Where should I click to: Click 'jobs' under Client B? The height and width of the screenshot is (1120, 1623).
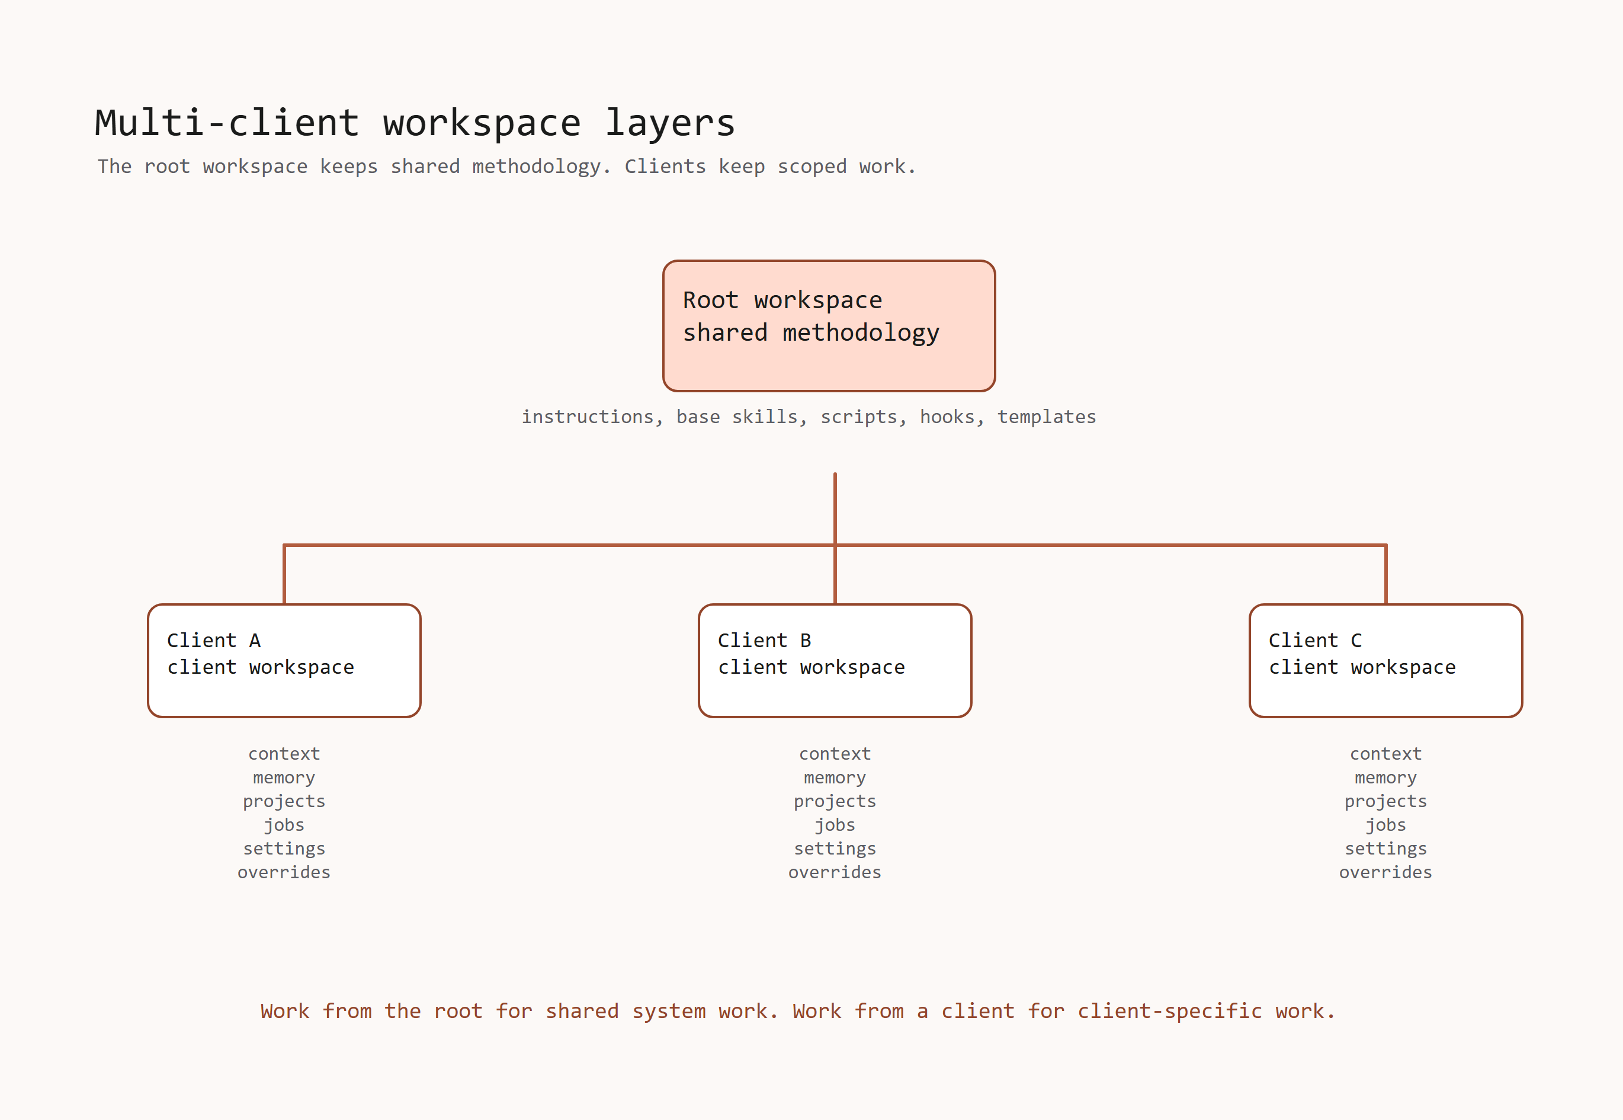pyautogui.click(x=835, y=825)
